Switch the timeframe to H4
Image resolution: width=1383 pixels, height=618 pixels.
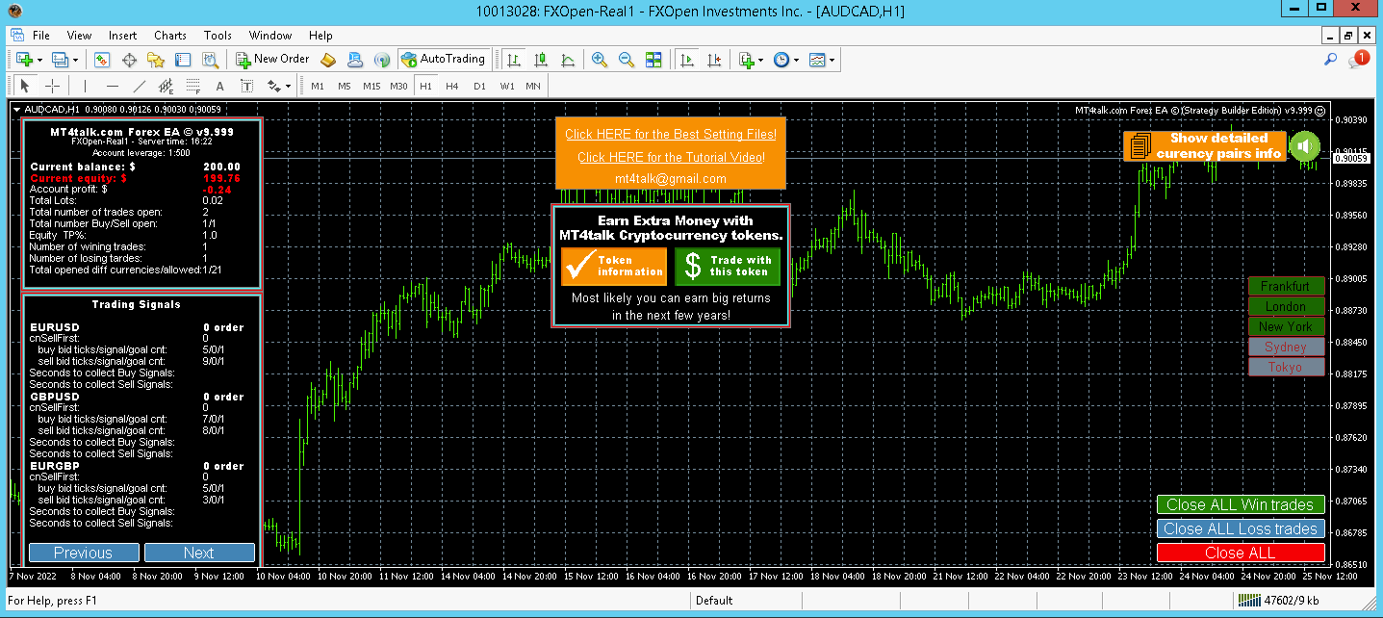coord(452,86)
